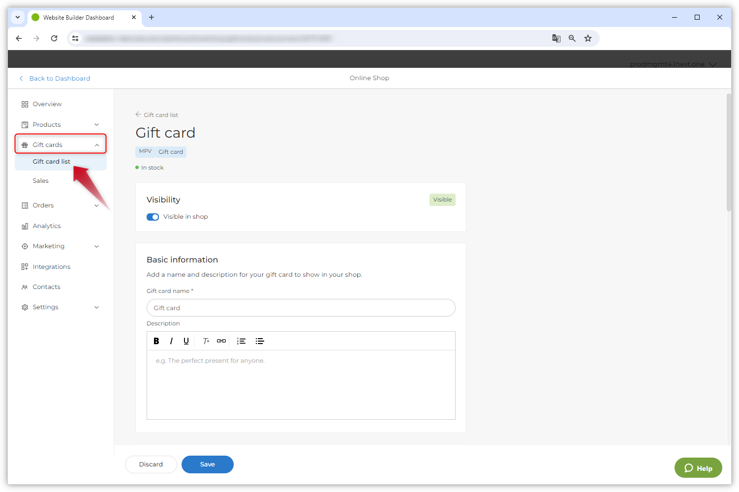Clear text formatting in description editor
Image resolution: width=739 pixels, height=492 pixels.
pyautogui.click(x=206, y=341)
